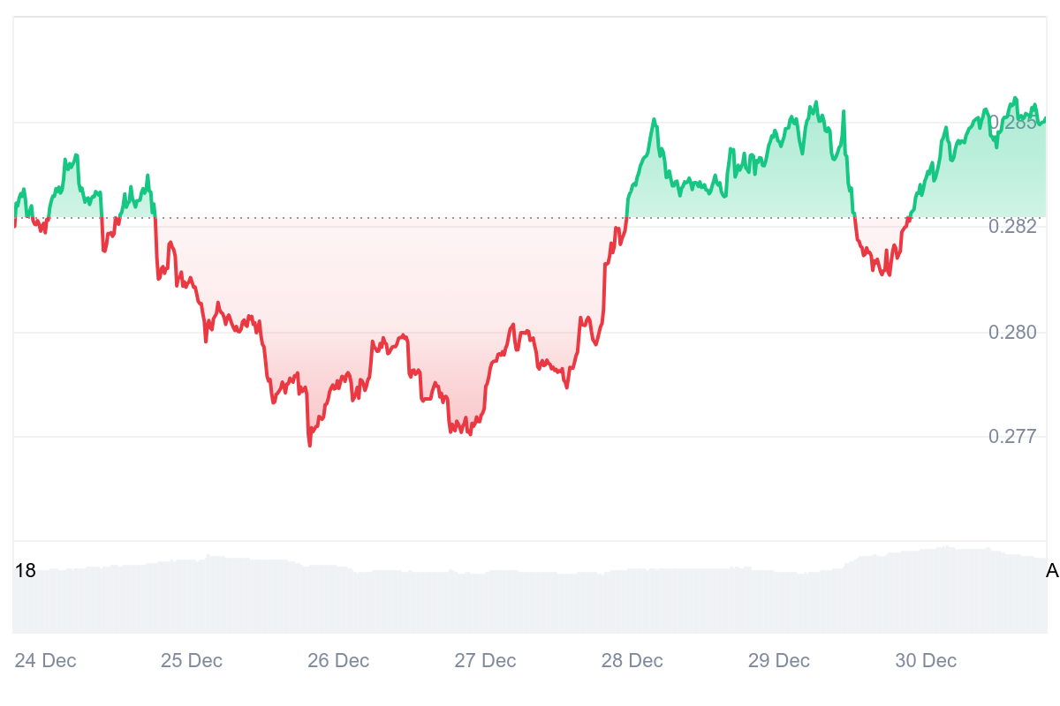The image size is (1060, 706).
Task: Click the last green point of price line
Action: click(x=1045, y=119)
